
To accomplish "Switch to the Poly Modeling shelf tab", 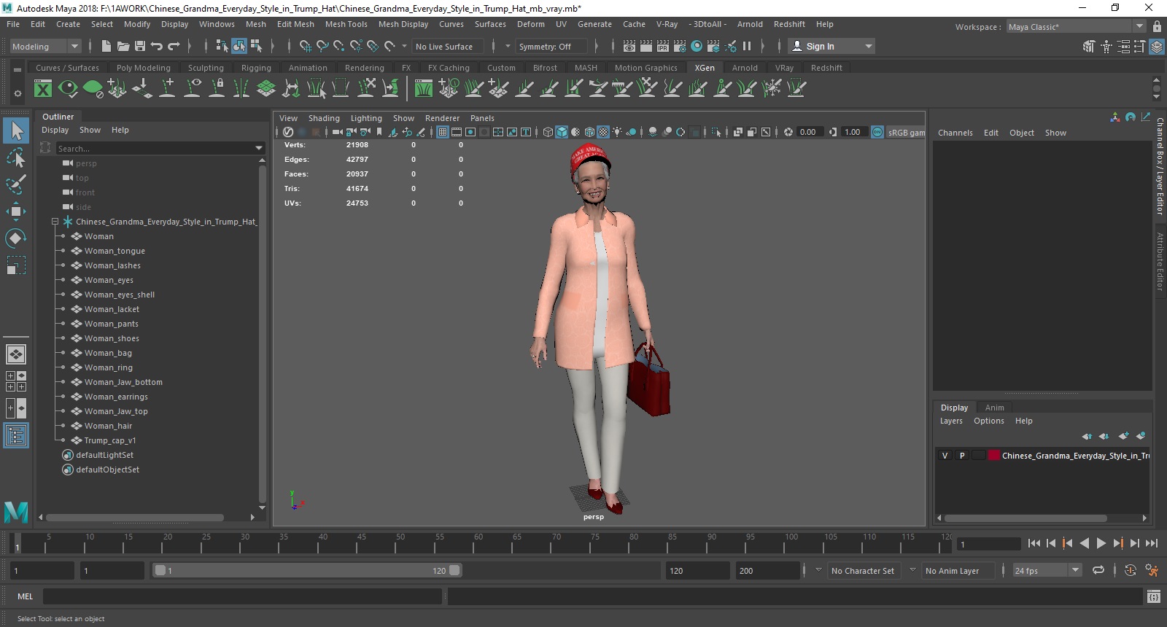I will [144, 68].
